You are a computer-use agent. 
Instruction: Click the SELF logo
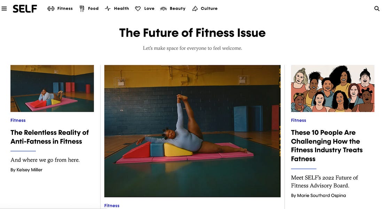(x=25, y=9)
